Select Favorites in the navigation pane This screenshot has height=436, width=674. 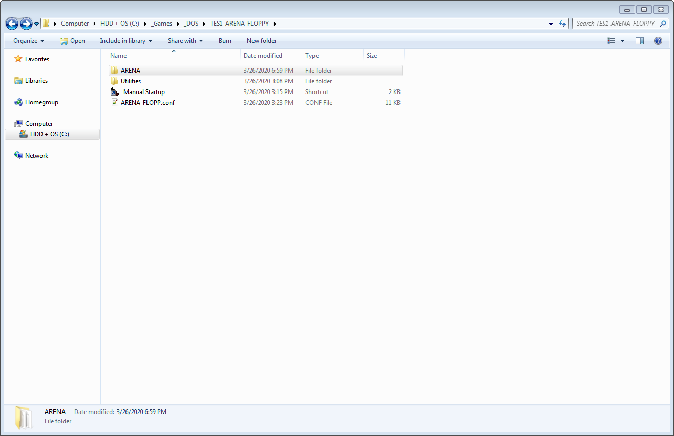coord(37,59)
